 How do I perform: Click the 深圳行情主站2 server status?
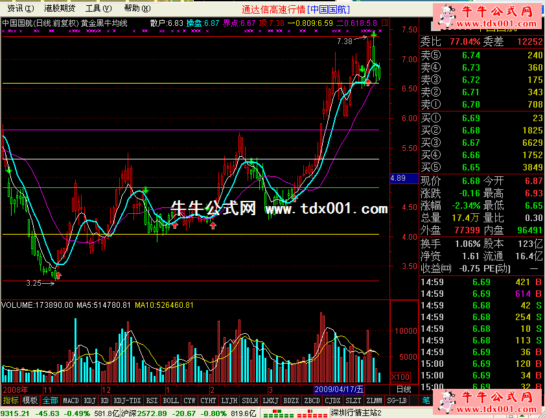click(x=356, y=413)
